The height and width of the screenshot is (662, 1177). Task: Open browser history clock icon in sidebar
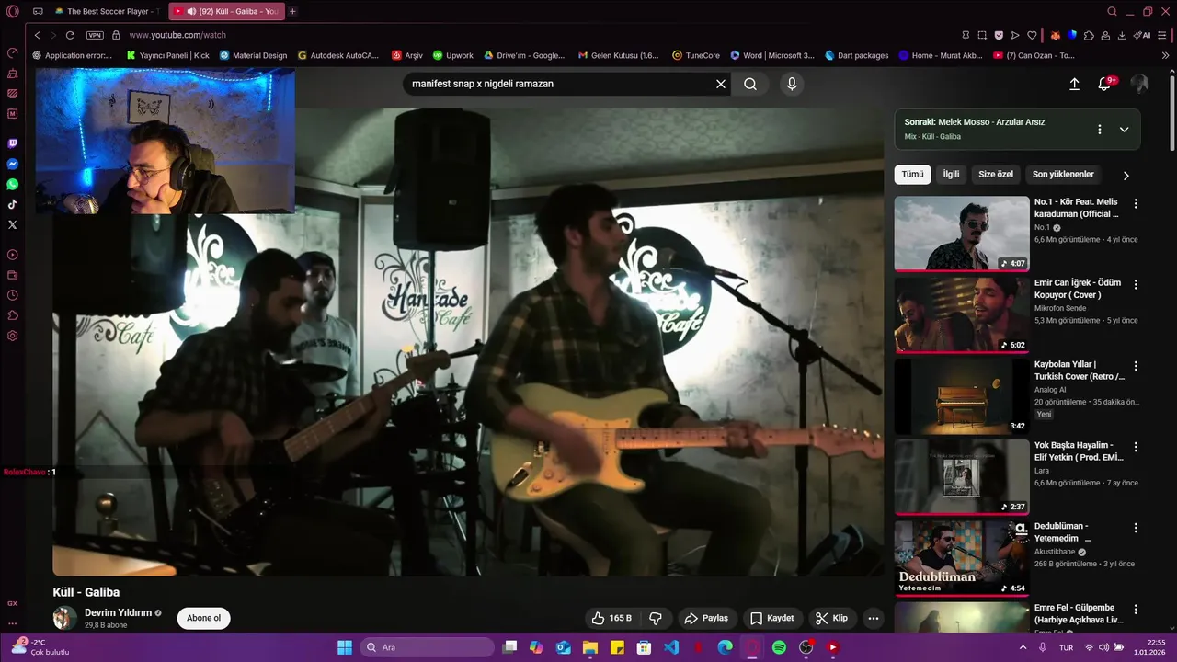point(12,295)
